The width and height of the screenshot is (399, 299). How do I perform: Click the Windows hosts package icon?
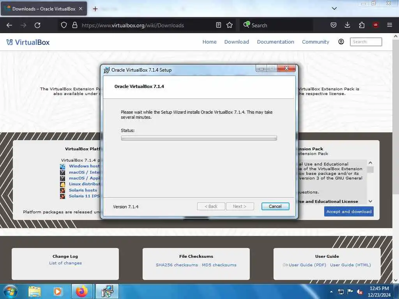(x=63, y=167)
